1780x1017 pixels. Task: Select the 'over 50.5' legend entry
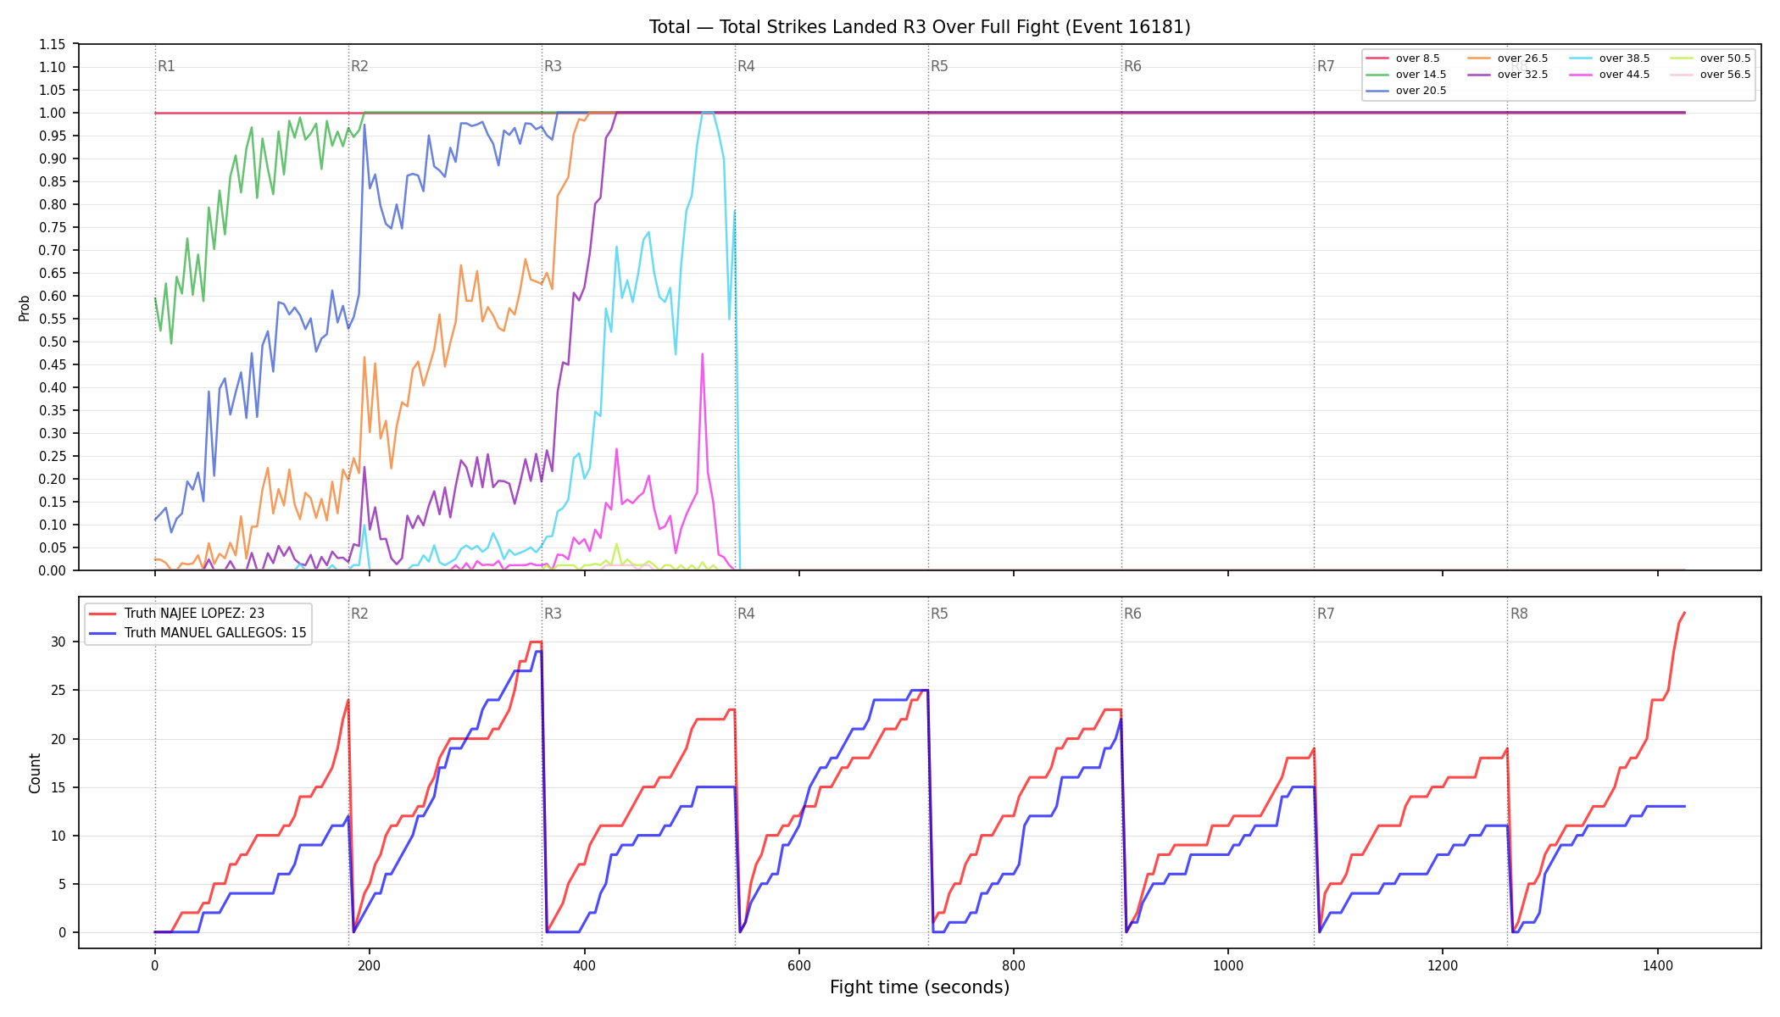click(x=1710, y=58)
